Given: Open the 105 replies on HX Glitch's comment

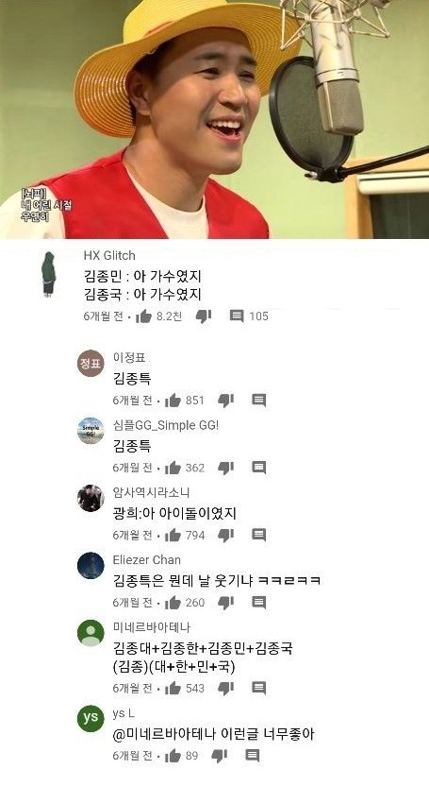Looking at the screenshot, I should pos(249,316).
